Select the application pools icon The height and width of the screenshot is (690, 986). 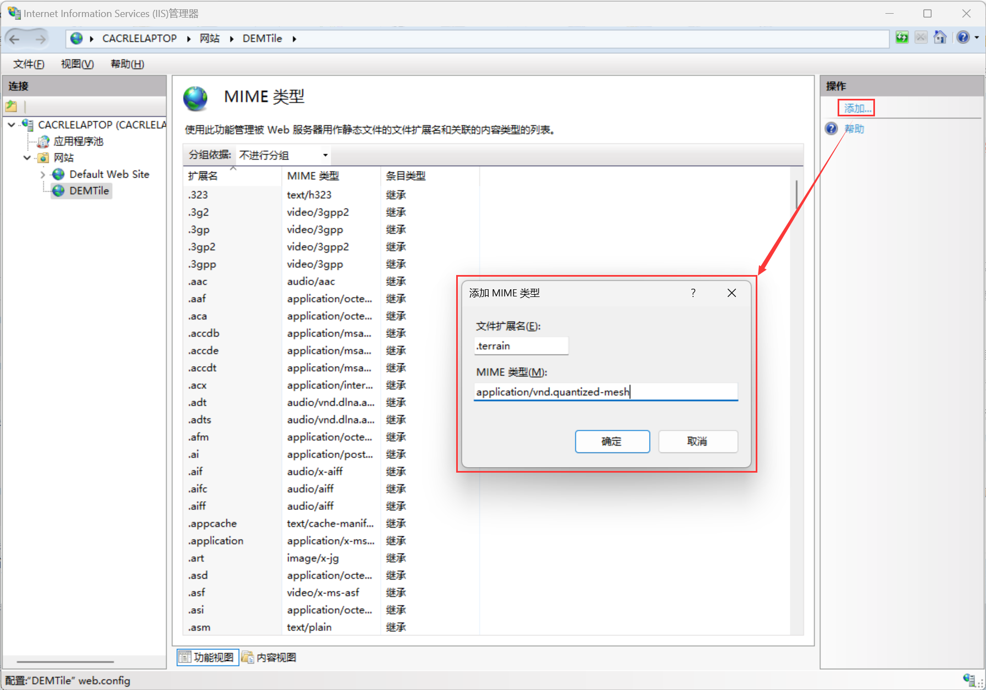(x=43, y=142)
